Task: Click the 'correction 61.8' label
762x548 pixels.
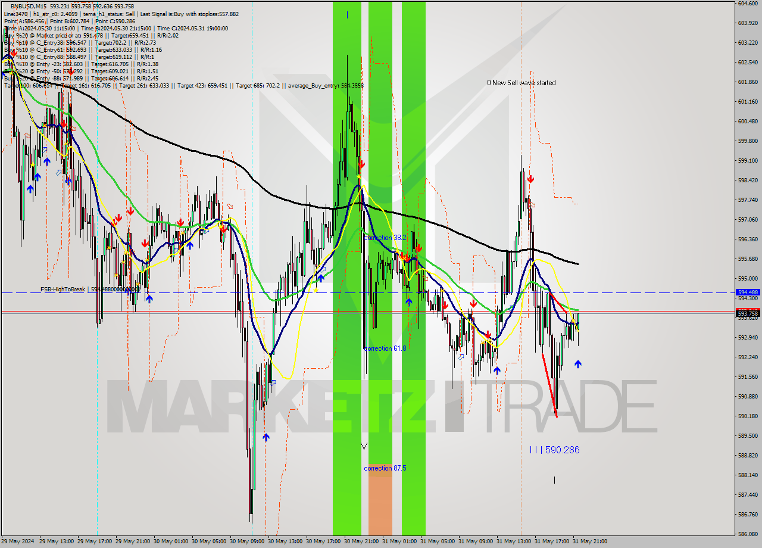Action: point(385,348)
